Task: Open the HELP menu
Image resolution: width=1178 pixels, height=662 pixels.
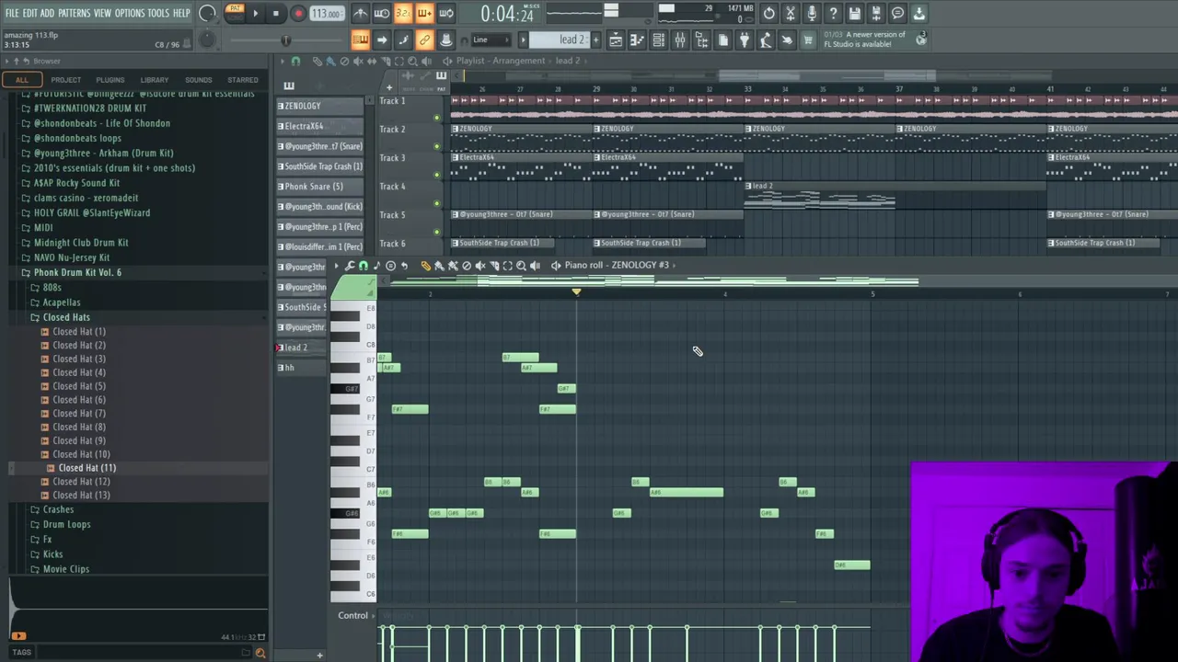Action: pos(181,13)
